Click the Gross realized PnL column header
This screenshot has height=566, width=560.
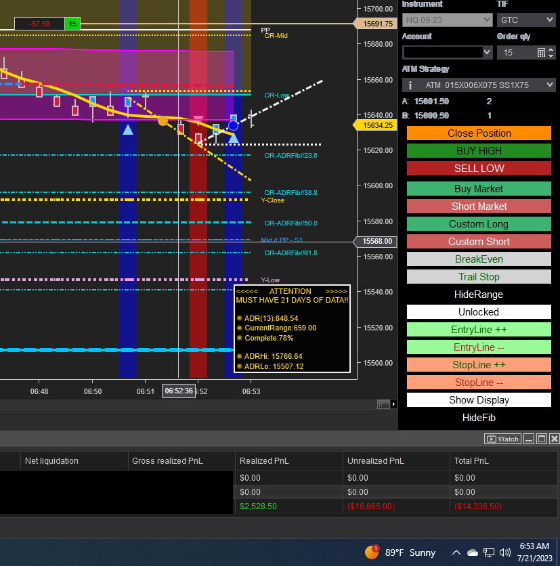tap(181, 461)
